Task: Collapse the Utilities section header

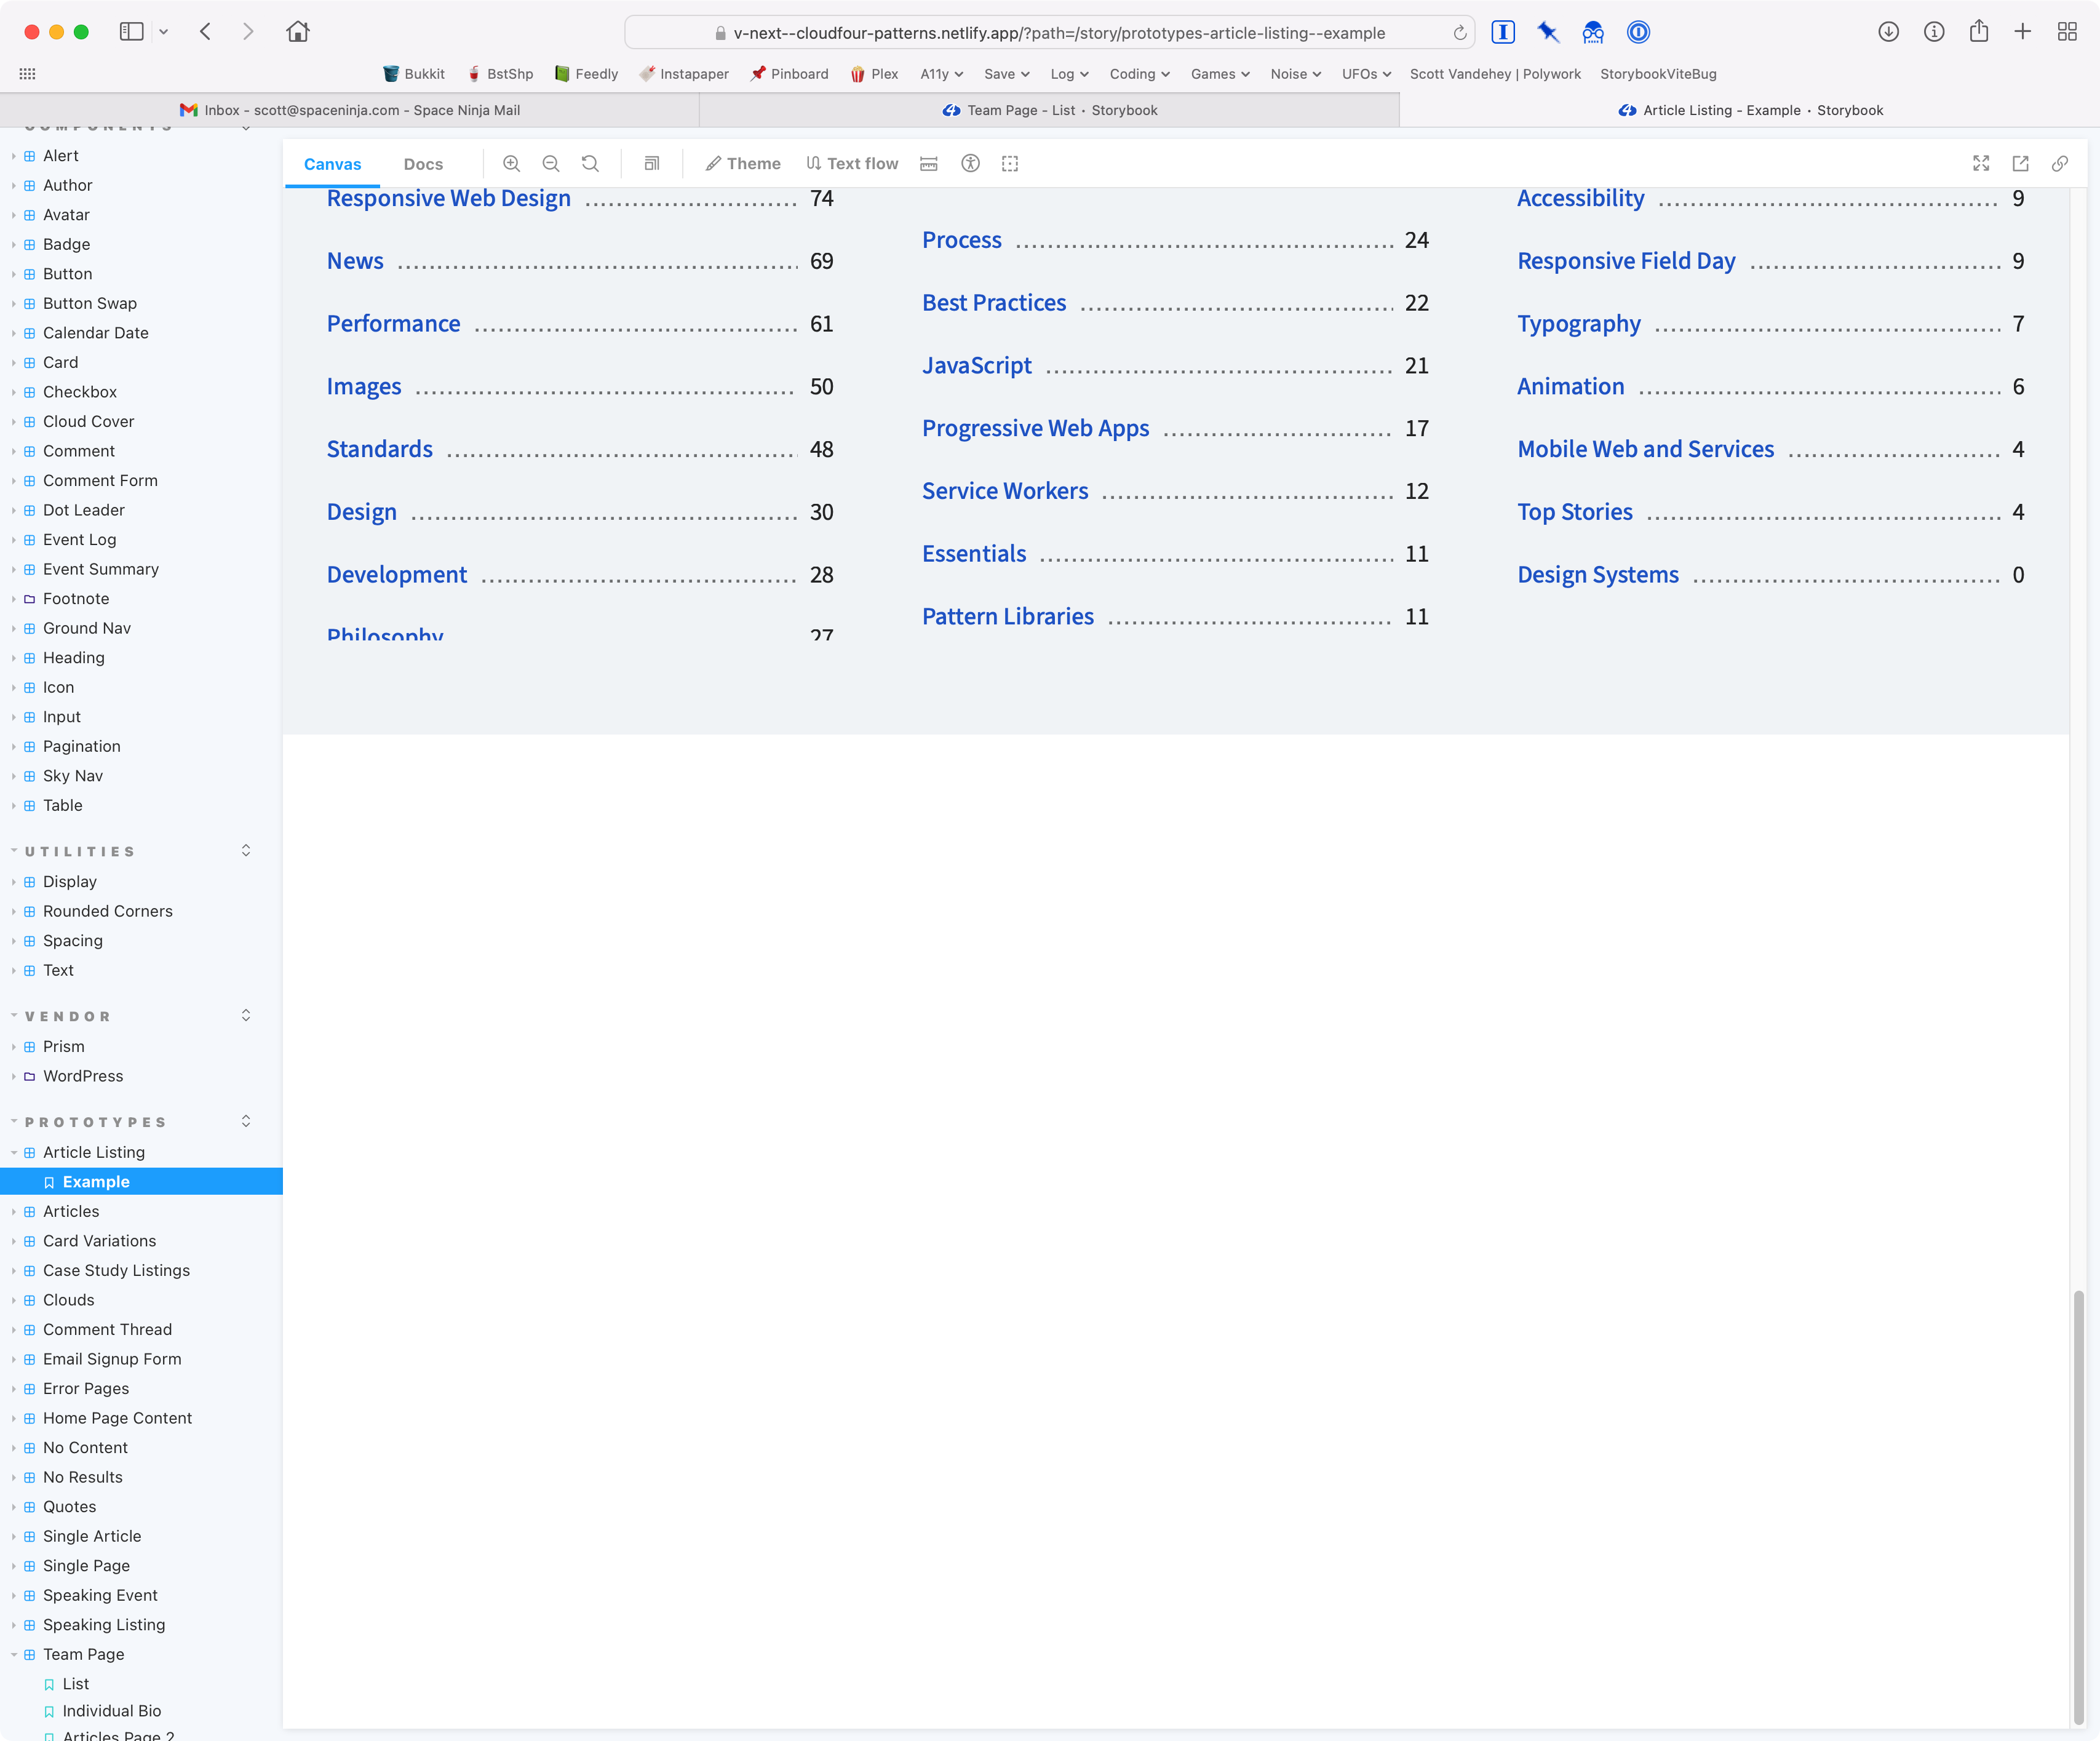Action: (x=80, y=852)
